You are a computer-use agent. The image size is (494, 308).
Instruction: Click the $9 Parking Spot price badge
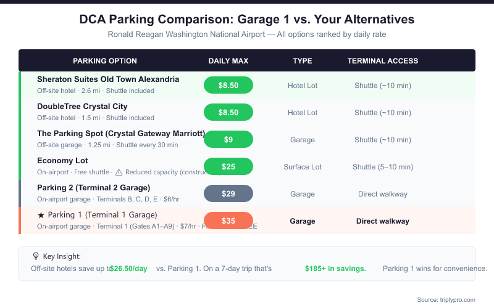tap(228, 139)
